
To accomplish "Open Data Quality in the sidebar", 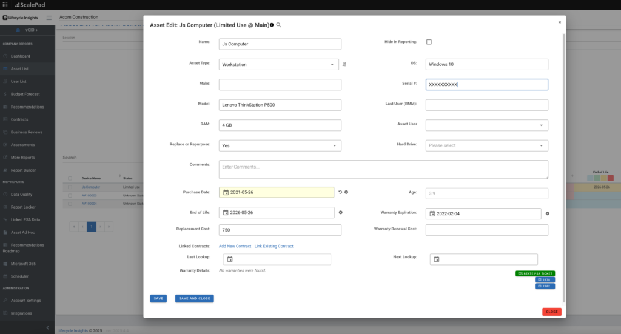I will pyautogui.click(x=21, y=195).
